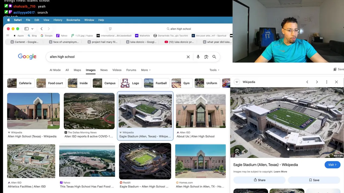This screenshot has width=344, height=193.
Task: Show next image in preview panel
Action: [317, 82]
